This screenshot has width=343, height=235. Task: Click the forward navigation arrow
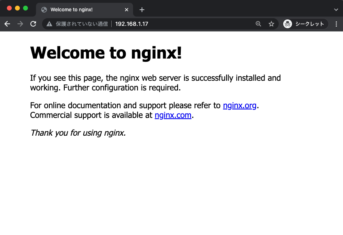(x=20, y=24)
